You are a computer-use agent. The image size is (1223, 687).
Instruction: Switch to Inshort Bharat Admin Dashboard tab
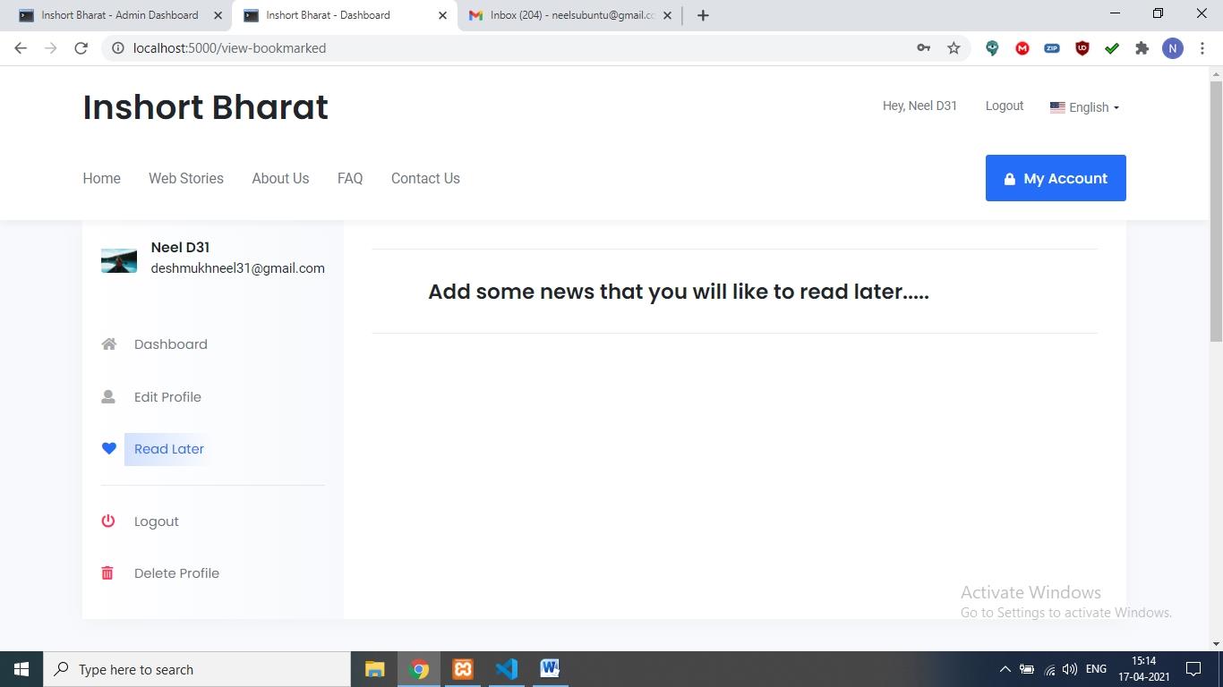(x=119, y=15)
